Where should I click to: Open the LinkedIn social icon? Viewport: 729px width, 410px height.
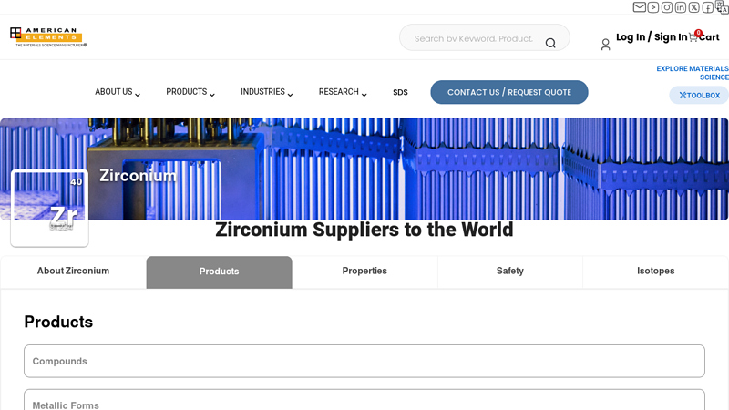pos(681,7)
